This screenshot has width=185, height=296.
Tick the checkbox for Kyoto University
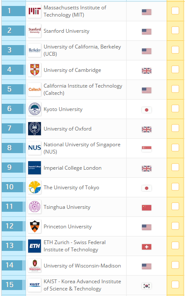click(175, 108)
